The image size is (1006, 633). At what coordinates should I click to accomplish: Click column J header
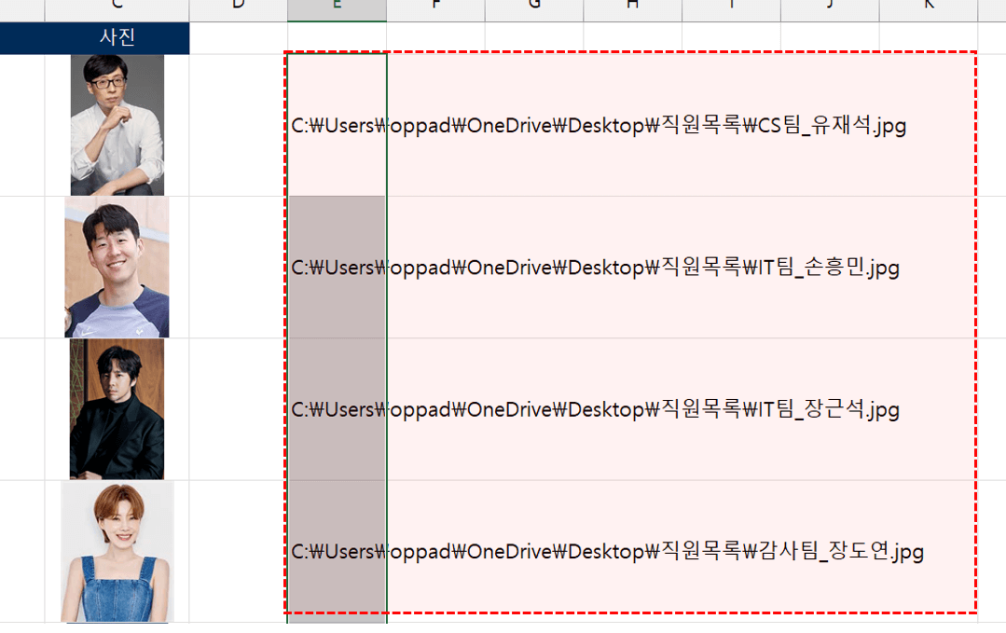coord(830,7)
